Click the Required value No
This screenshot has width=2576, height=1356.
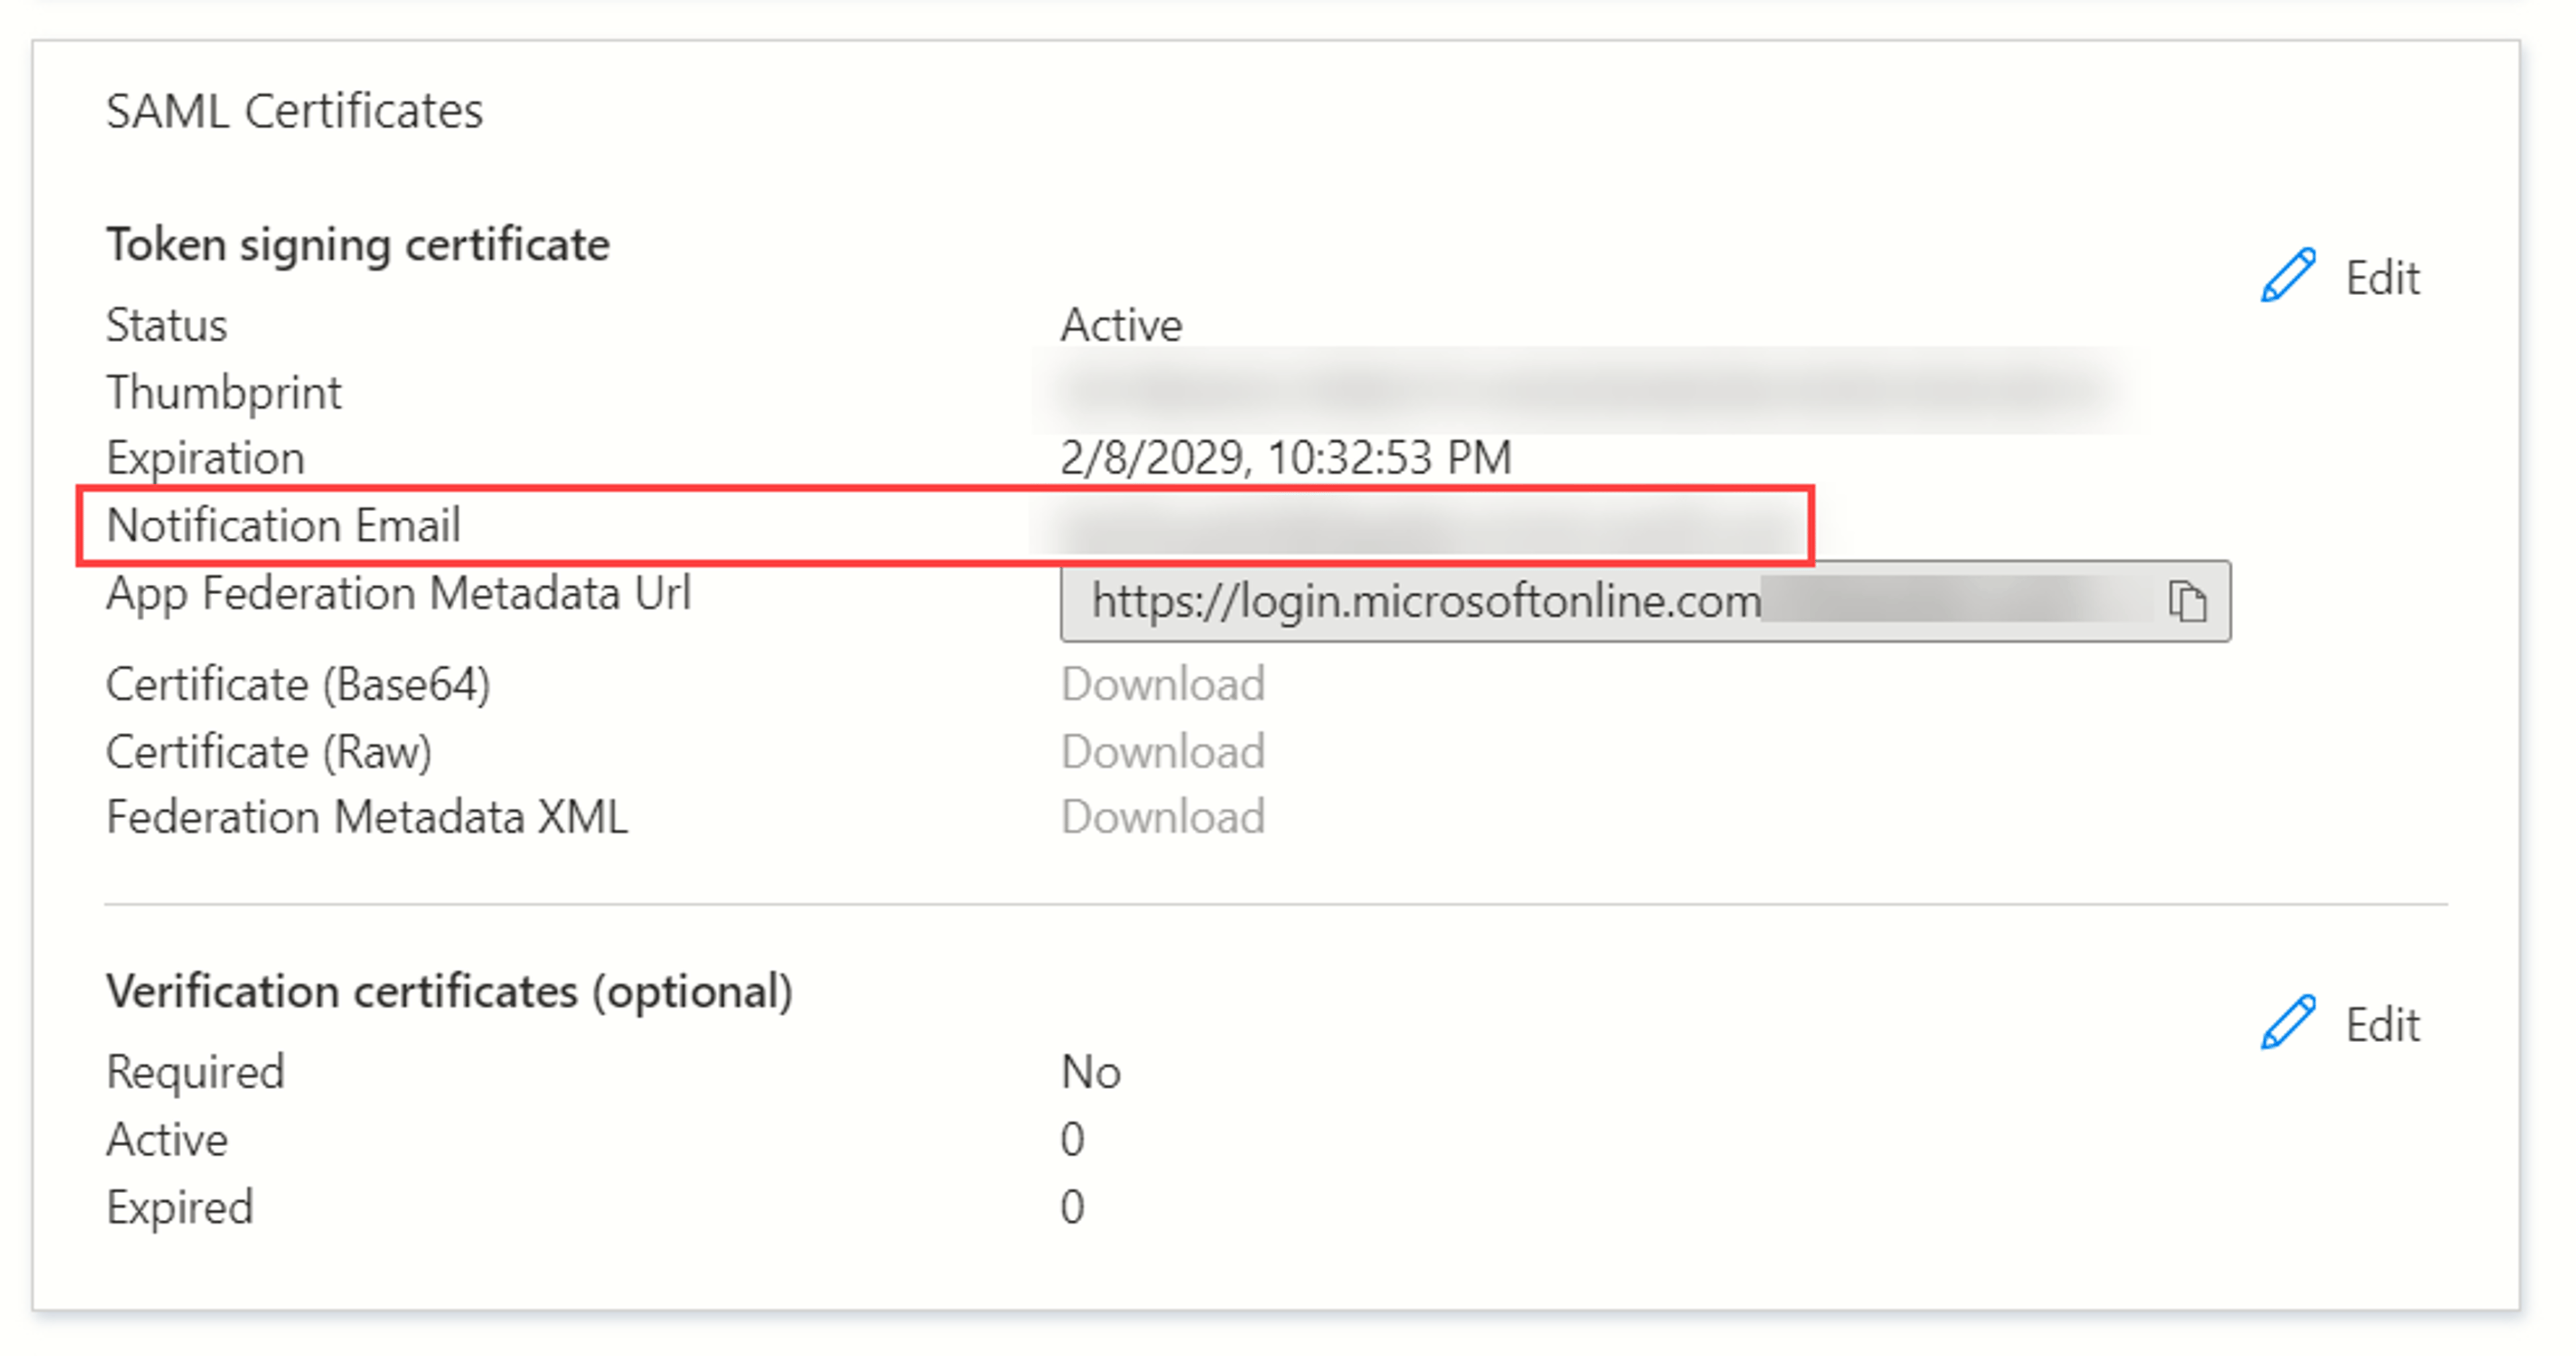point(1091,1073)
